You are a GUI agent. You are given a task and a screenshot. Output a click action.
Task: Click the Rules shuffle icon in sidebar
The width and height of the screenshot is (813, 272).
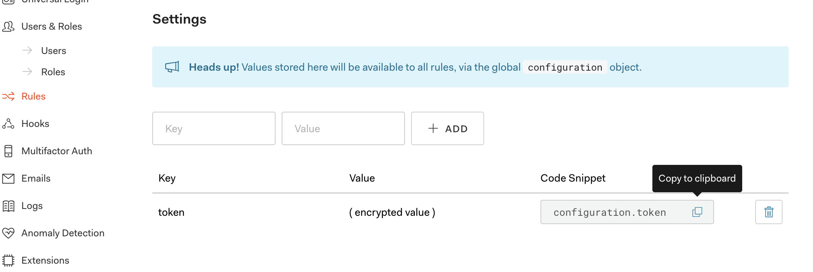8,96
